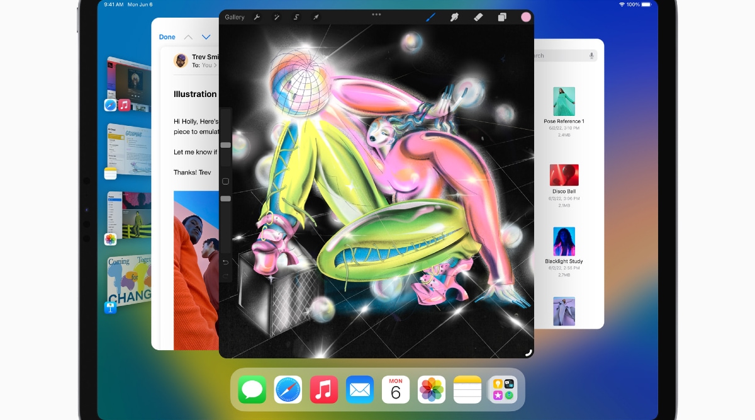This screenshot has width=755, height=420.
Task: Select the Brush tool in Procreate
Action: 431,17
